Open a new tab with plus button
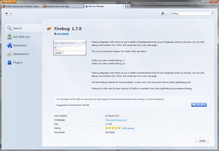Screen dimensions: 219x151 [x=128, y=6]
